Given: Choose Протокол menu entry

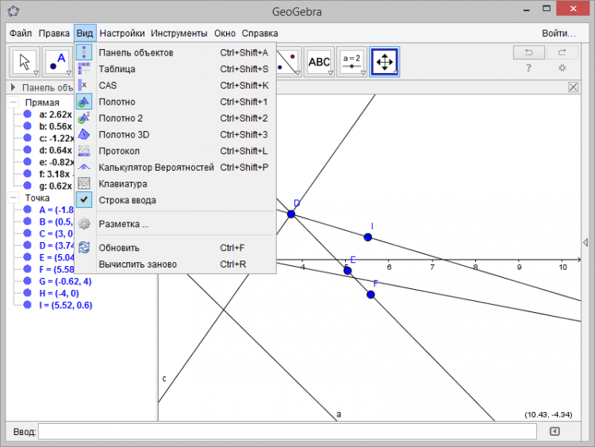Looking at the screenshot, I should coord(175,151).
